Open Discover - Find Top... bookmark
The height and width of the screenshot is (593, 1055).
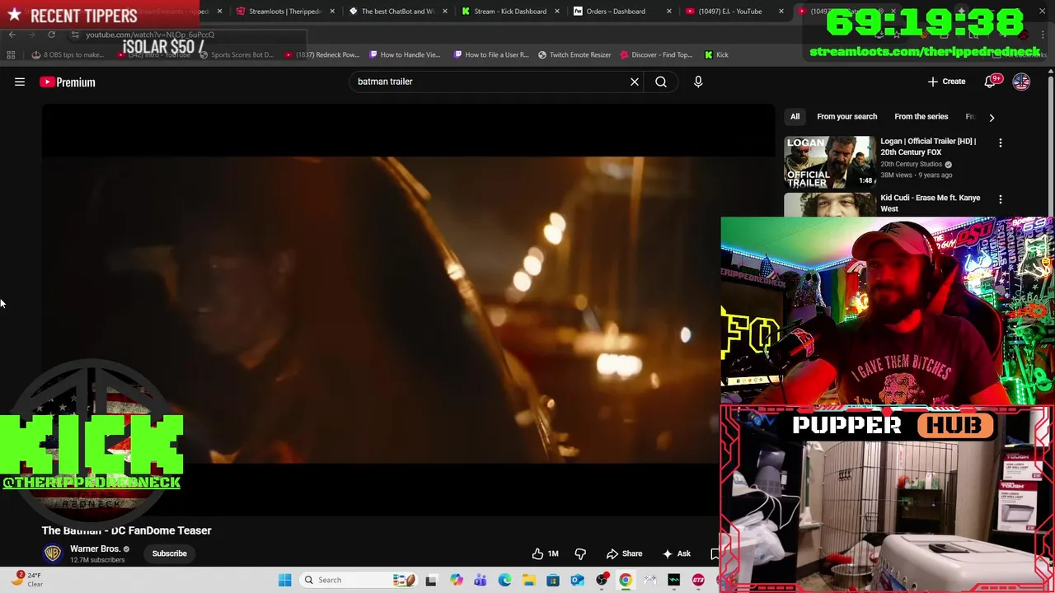655,54
